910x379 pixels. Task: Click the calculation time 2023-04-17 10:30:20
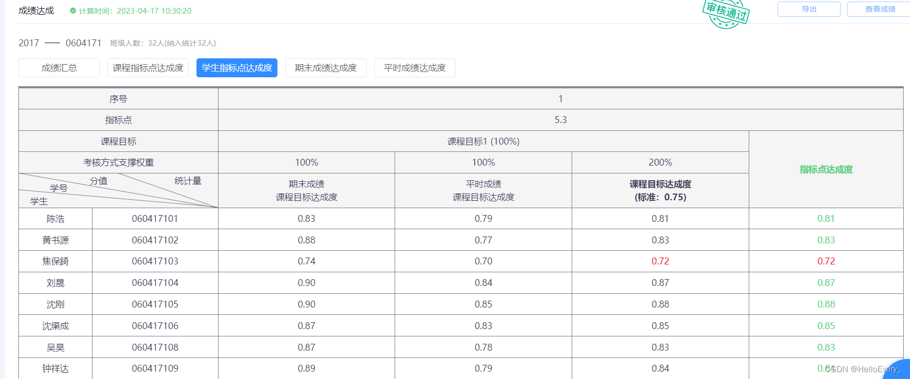(x=154, y=11)
